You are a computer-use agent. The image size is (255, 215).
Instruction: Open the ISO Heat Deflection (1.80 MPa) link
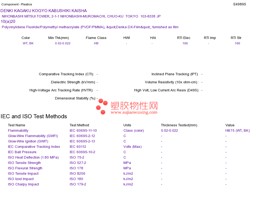coord(33,157)
